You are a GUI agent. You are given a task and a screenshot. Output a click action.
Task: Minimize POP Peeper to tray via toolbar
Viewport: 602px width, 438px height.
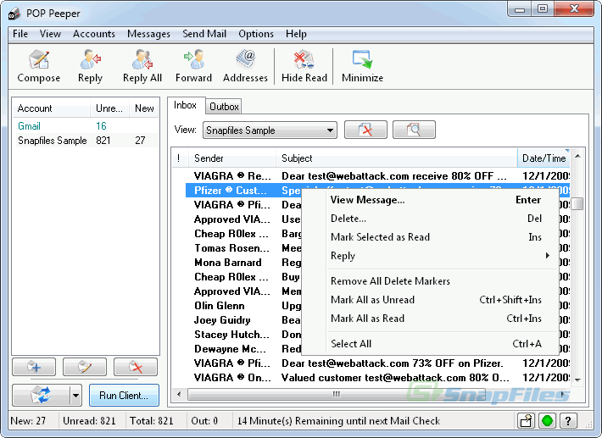click(x=362, y=66)
